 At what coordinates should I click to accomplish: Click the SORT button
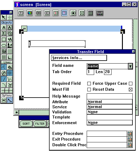26,124
